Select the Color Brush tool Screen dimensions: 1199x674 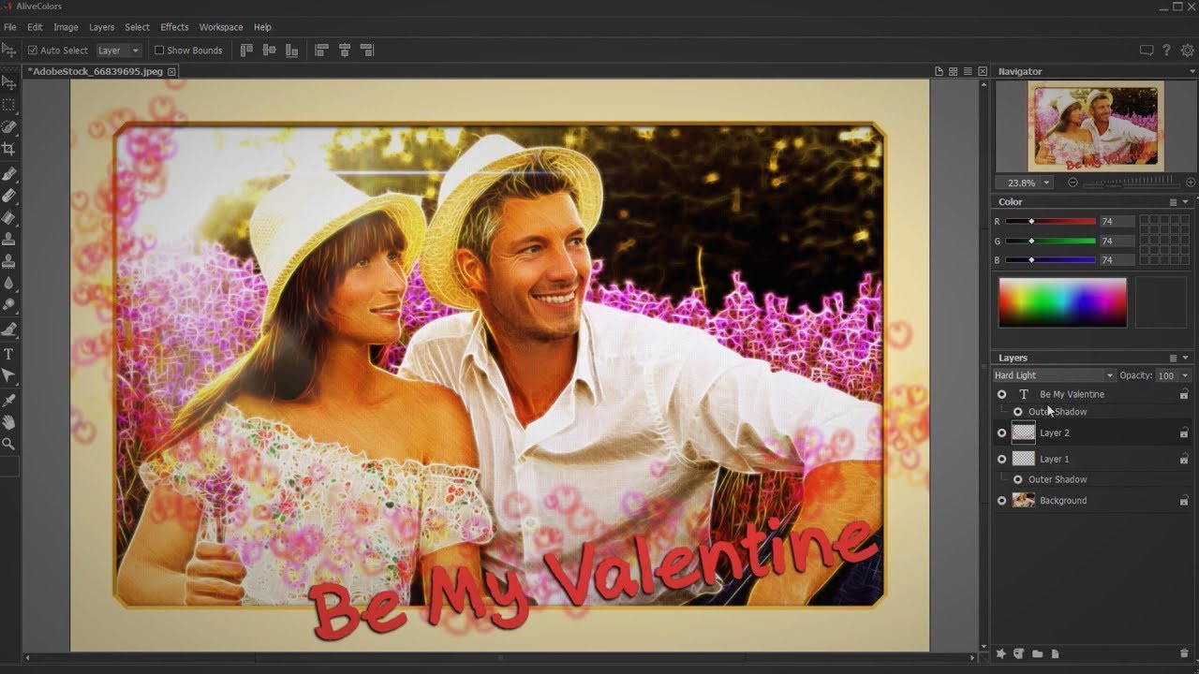point(8,175)
